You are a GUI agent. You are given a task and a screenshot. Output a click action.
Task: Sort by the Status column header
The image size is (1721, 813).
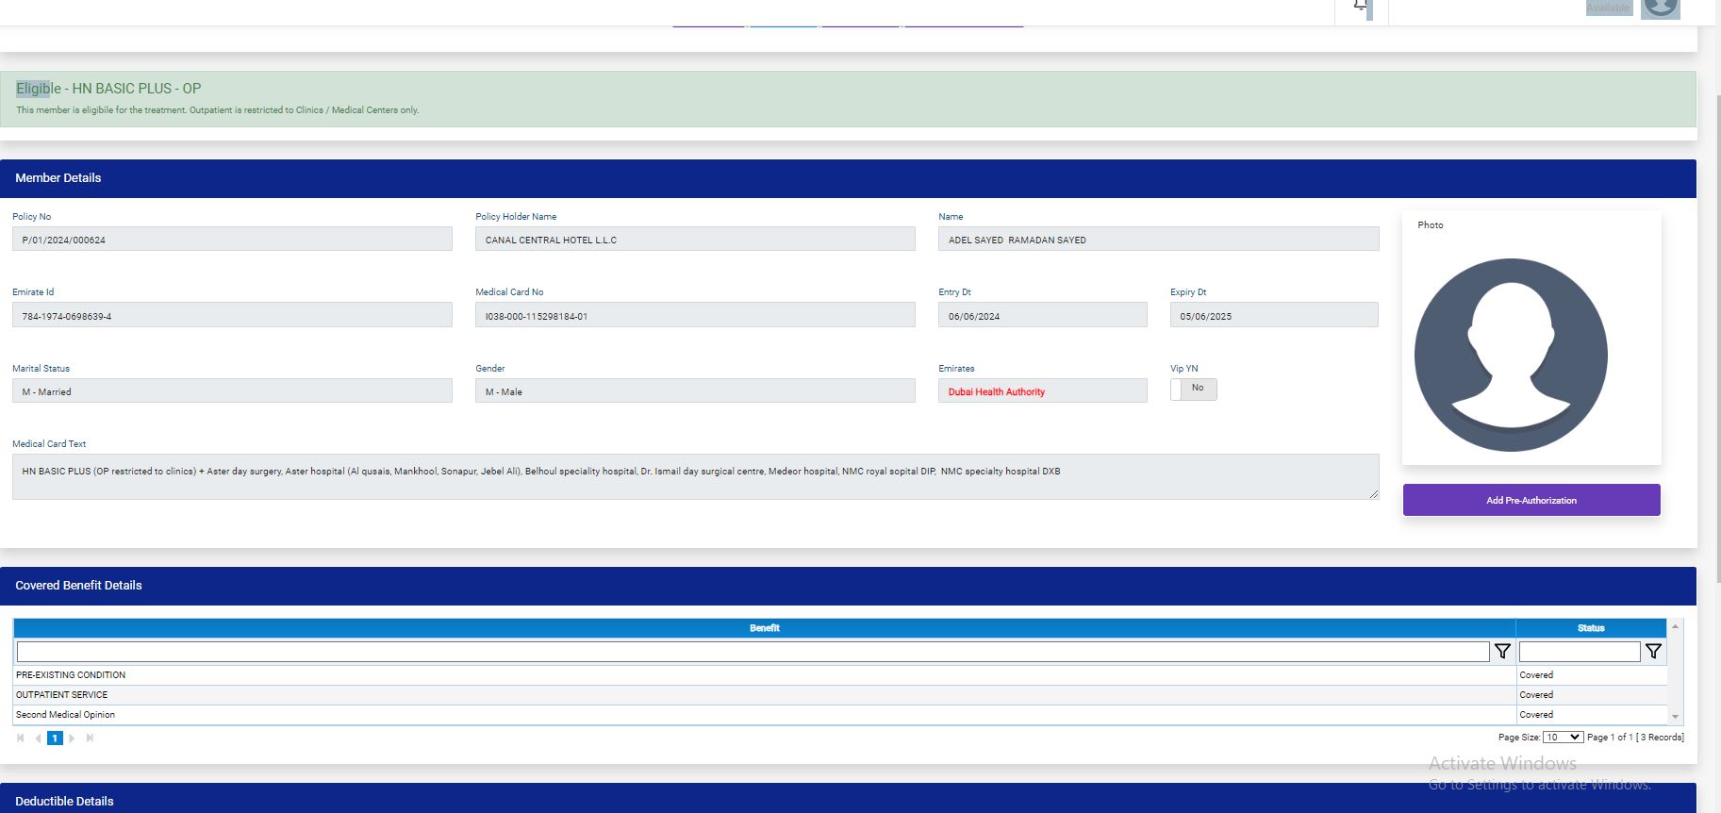pyautogui.click(x=1590, y=628)
